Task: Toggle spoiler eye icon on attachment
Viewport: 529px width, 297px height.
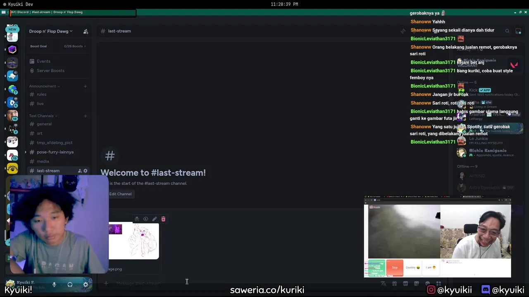Action: tap(145, 219)
